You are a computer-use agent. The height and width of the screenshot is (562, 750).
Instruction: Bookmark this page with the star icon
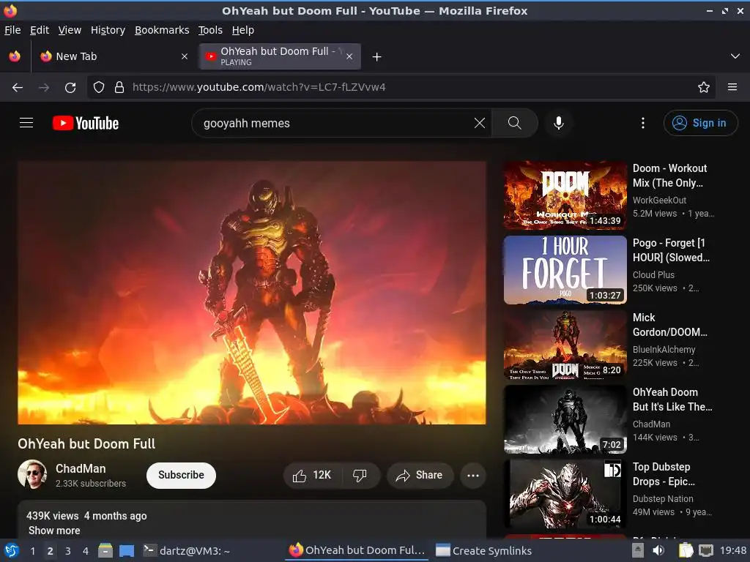click(x=704, y=88)
